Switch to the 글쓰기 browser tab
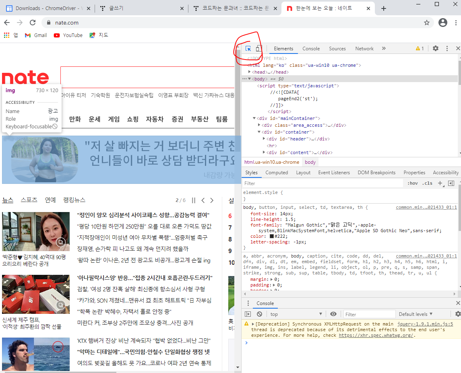This screenshot has height=373, width=461. 116,8
